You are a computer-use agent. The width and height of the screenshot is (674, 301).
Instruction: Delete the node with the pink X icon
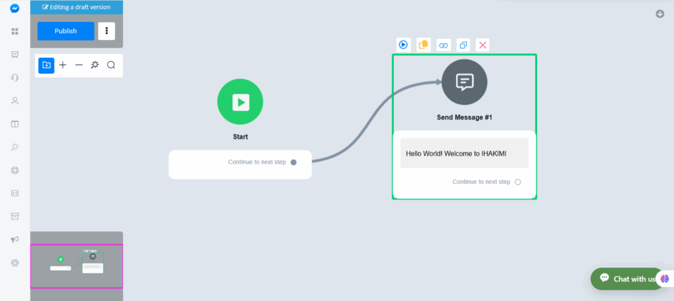(x=483, y=45)
